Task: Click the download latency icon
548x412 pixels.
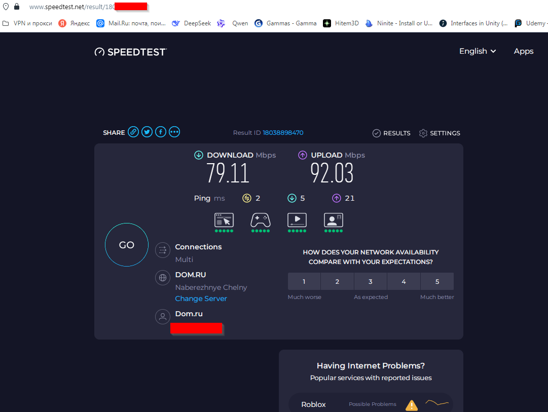Action: 292,198
